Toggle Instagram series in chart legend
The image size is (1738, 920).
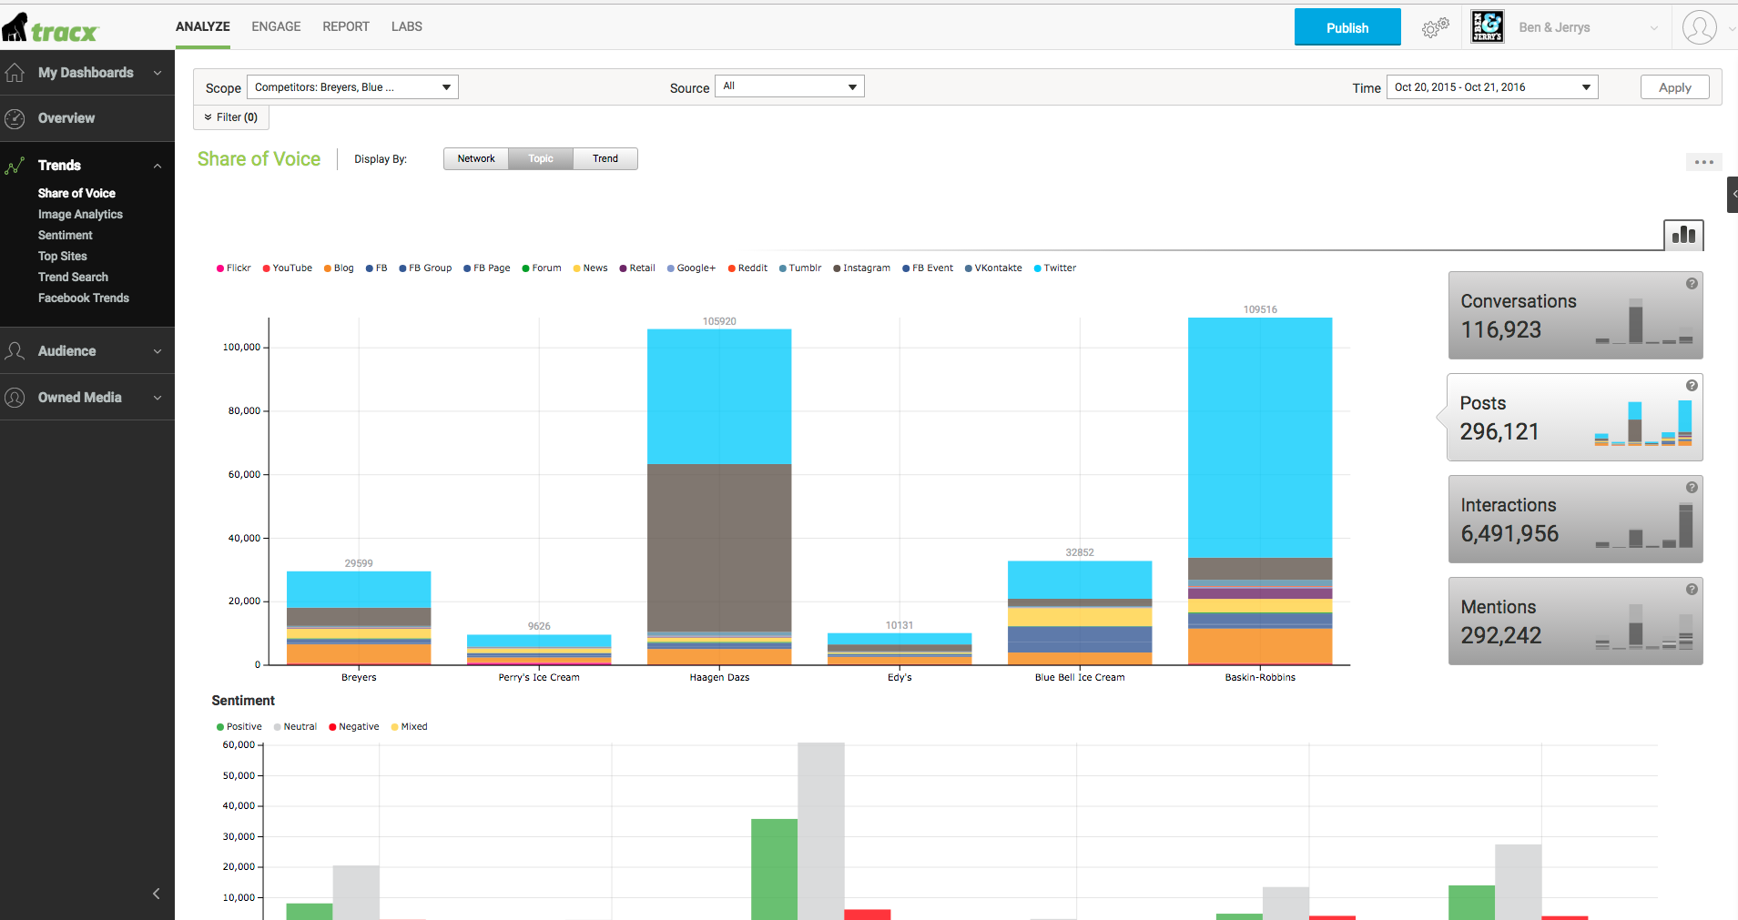coord(861,268)
